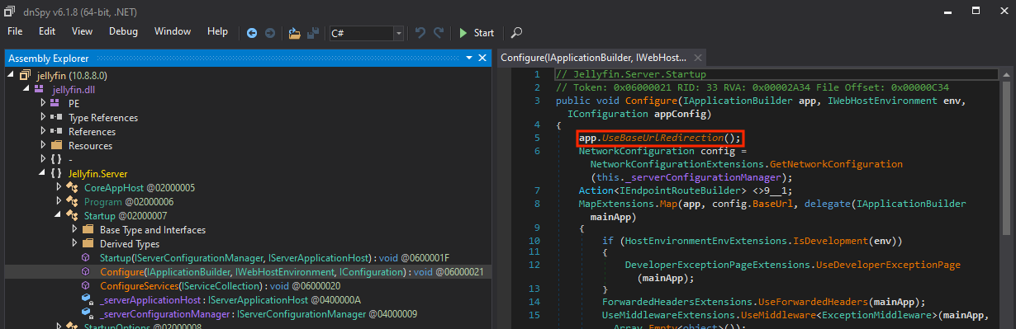This screenshot has height=329, width=1016.
Task: Select the jellyfin.dll tree item
Action: click(x=74, y=89)
